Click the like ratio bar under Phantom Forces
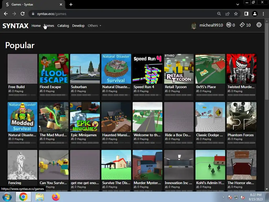The image size is (269, 202). tap(241, 143)
